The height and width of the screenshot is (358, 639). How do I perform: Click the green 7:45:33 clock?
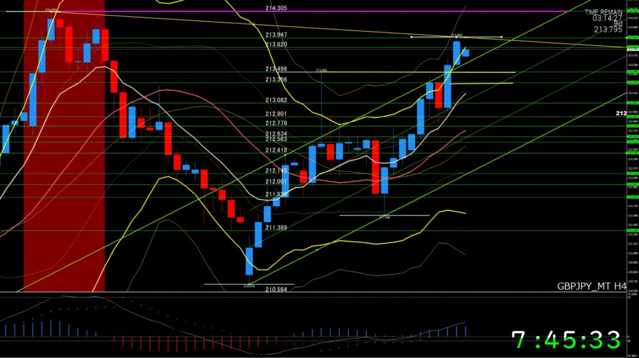point(566,340)
